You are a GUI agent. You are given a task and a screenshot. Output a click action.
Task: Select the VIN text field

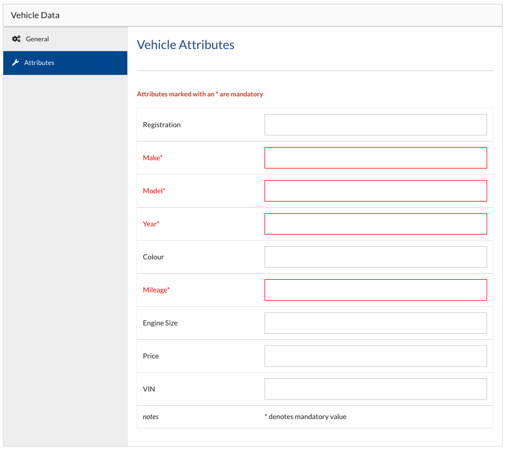point(375,389)
